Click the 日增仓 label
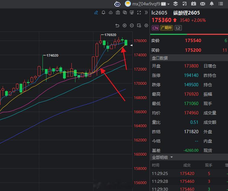228x191 pixels. pyautogui.click(x=210, y=66)
